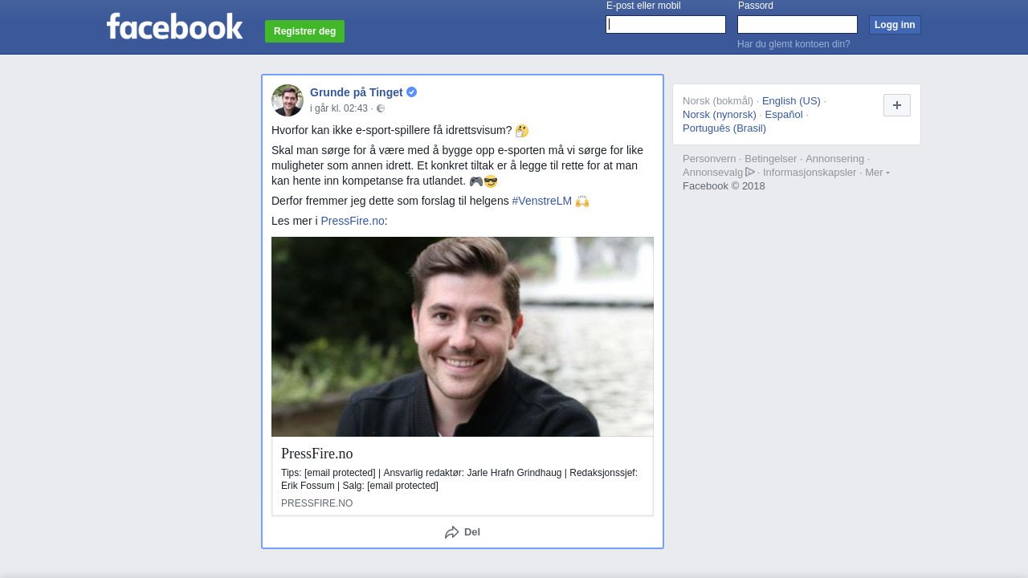The height and width of the screenshot is (578, 1028).
Task: Click the public globe privacy icon
Action: pos(381,109)
